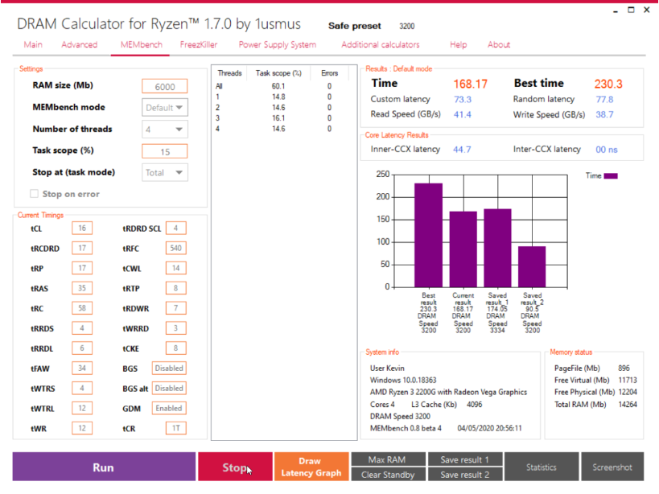This screenshot has width=659, height=494.
Task: Click the Random latency value 77.8
Action: (604, 100)
